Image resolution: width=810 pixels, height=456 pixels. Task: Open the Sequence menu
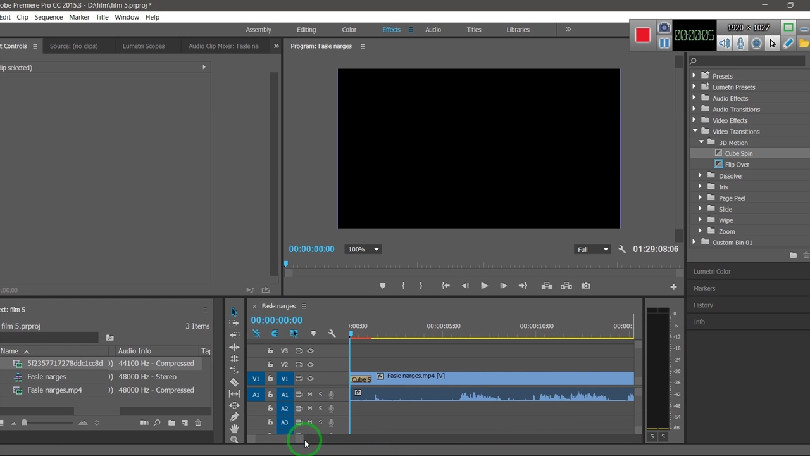point(48,17)
